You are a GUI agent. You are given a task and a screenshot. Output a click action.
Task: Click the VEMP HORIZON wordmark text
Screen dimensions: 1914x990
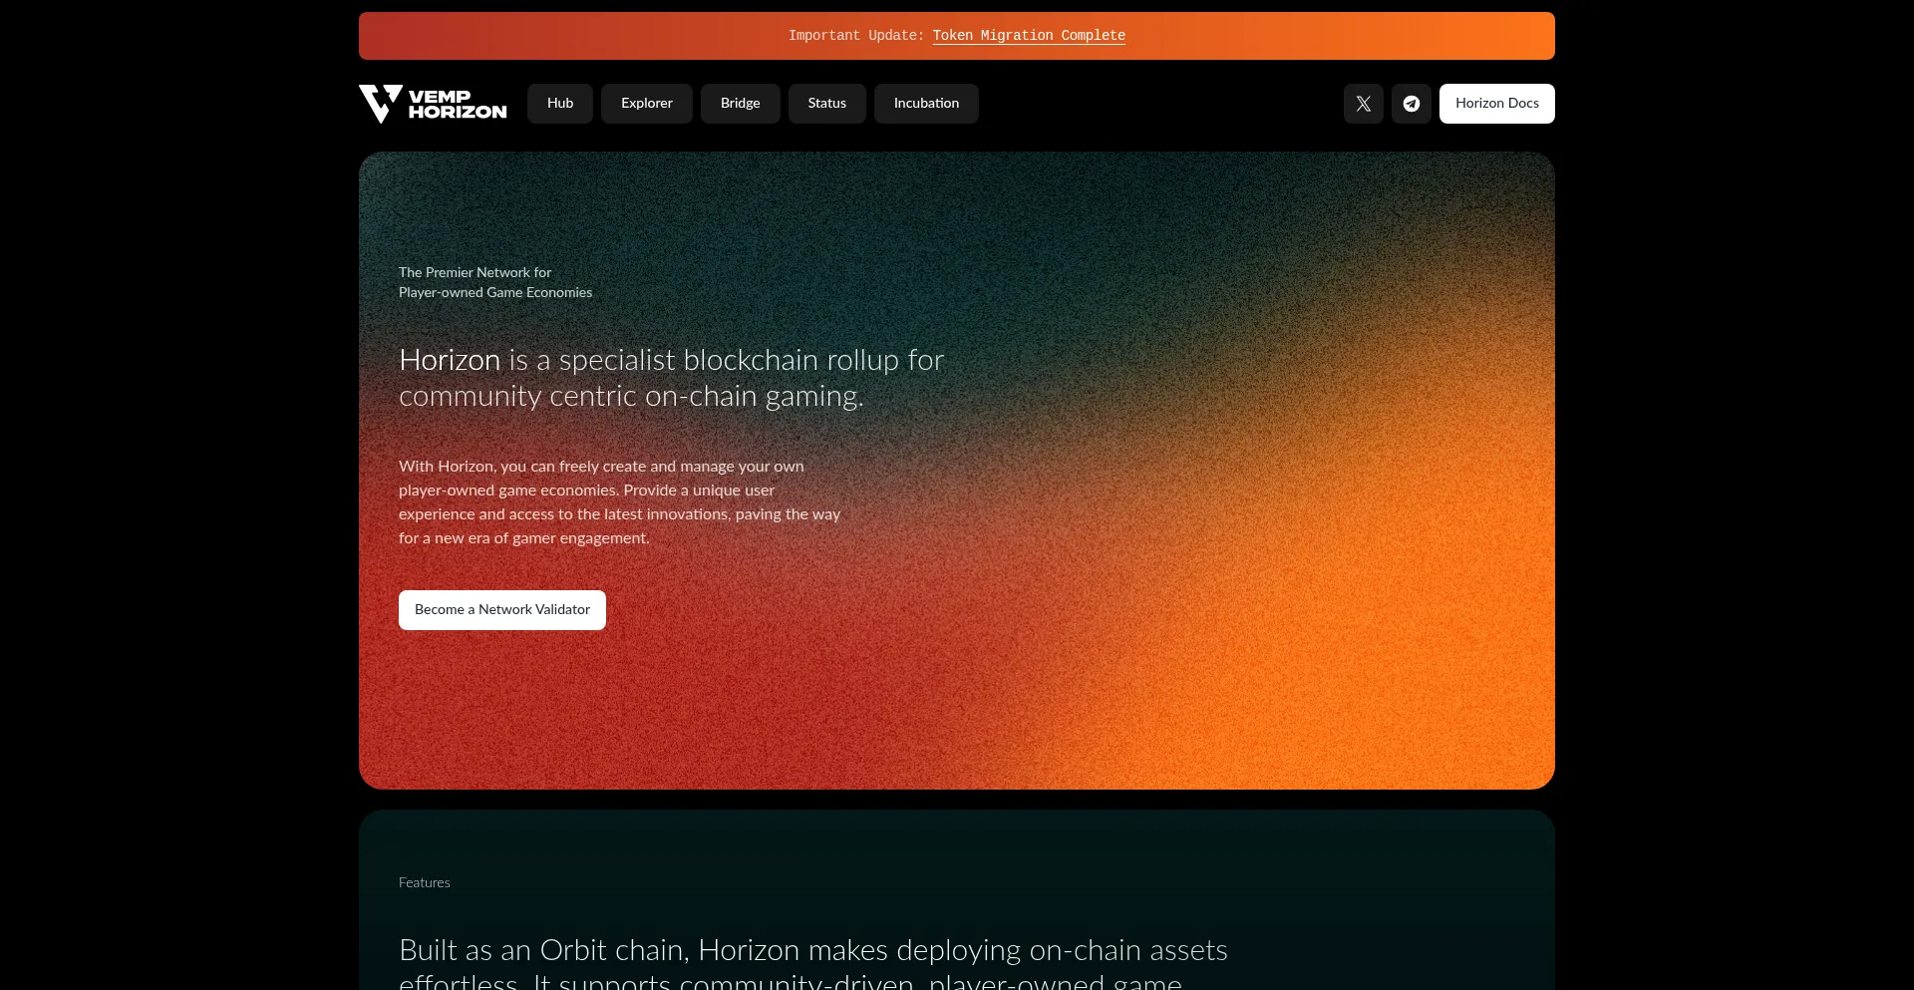[457, 104]
